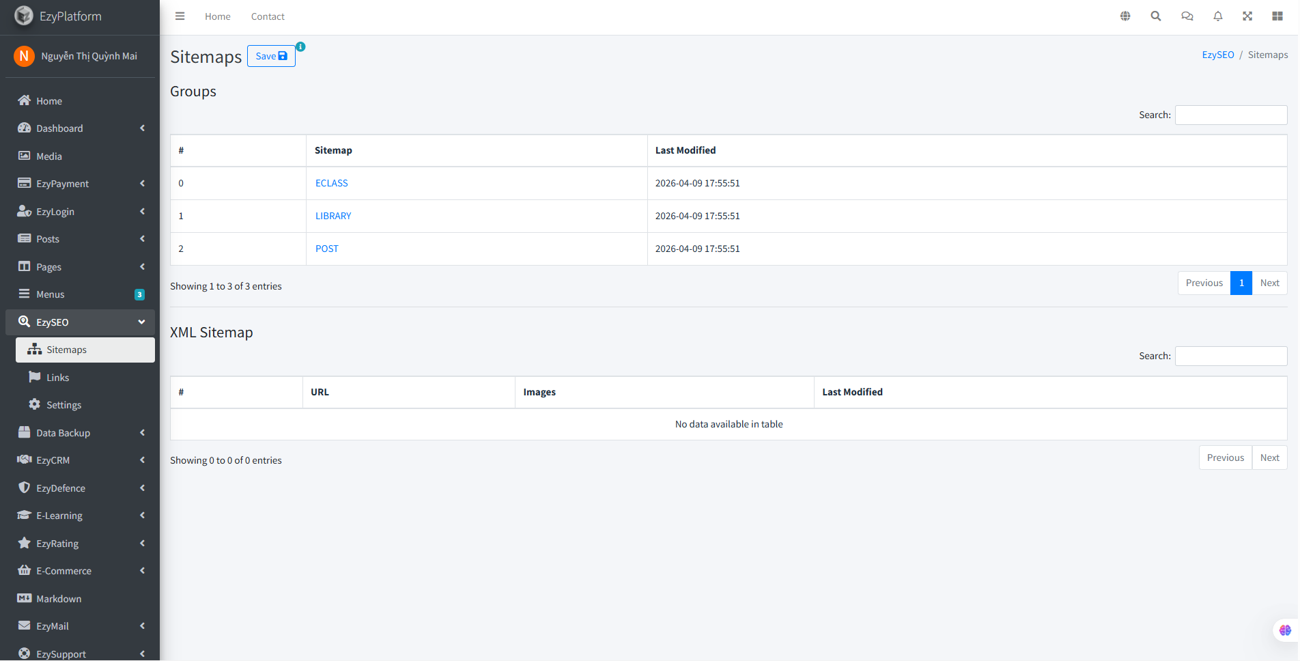This screenshot has height=661, width=1300.
Task: Open the Media sidebar item
Action: click(49, 156)
